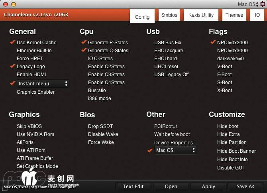This screenshot has height=193, width=267.
Task: Toggle Generate P-States option
Action: (x=84, y=42)
